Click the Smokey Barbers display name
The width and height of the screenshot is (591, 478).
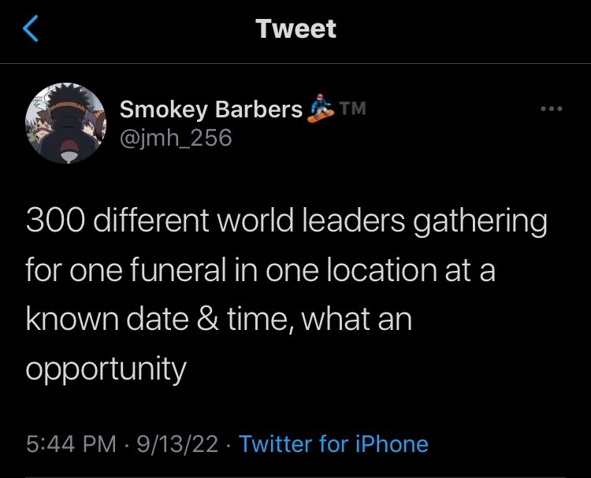pyautogui.click(x=211, y=110)
